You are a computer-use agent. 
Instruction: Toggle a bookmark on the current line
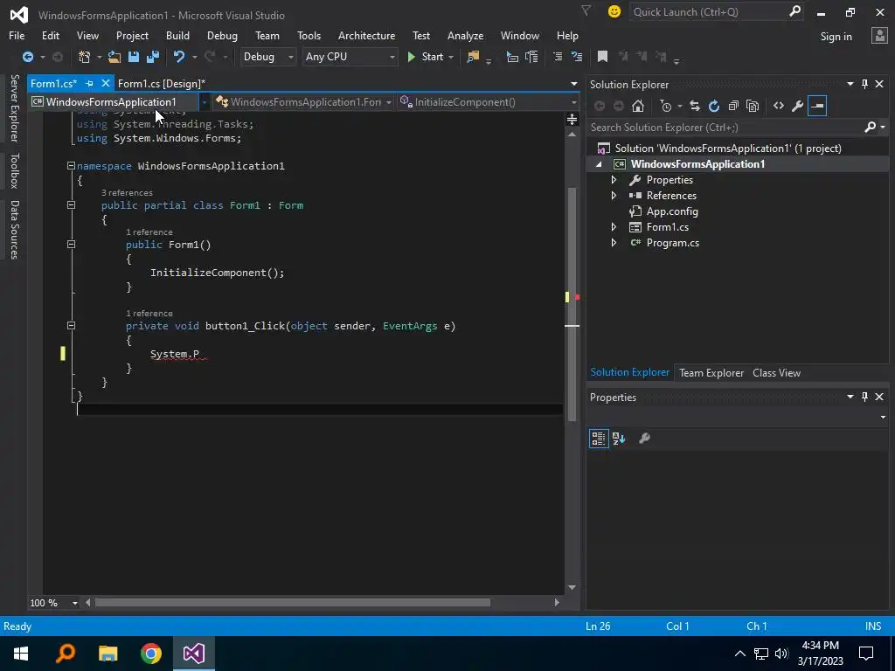pos(602,57)
